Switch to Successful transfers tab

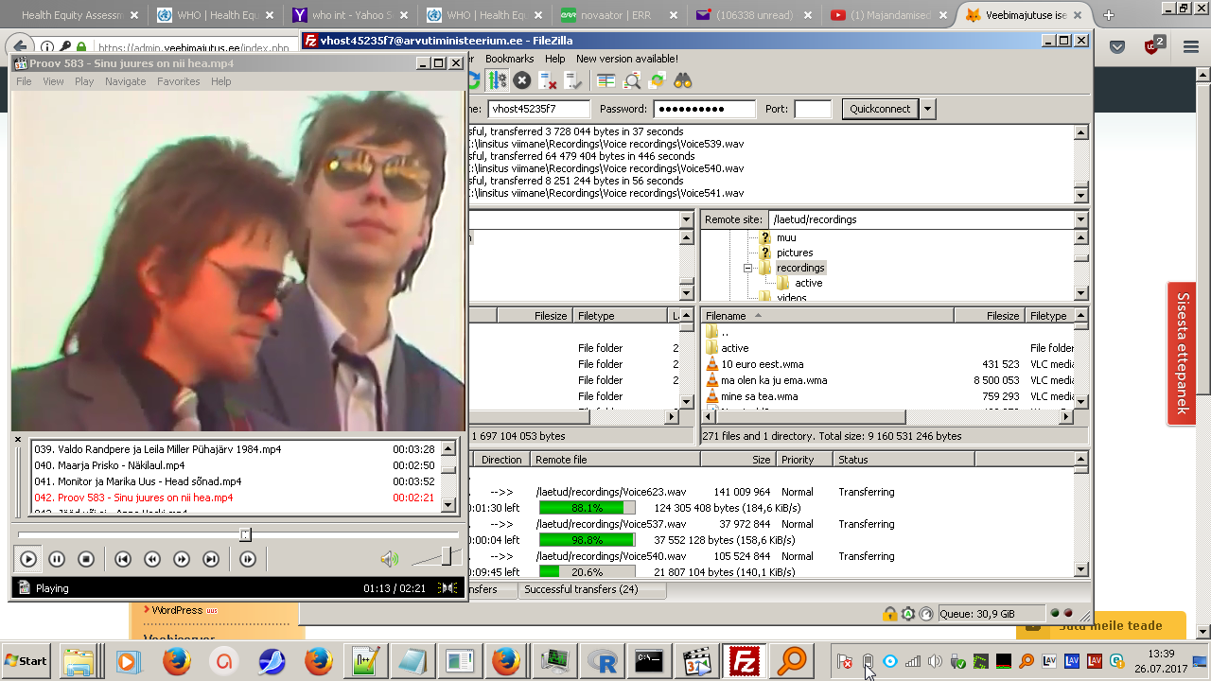tap(581, 589)
